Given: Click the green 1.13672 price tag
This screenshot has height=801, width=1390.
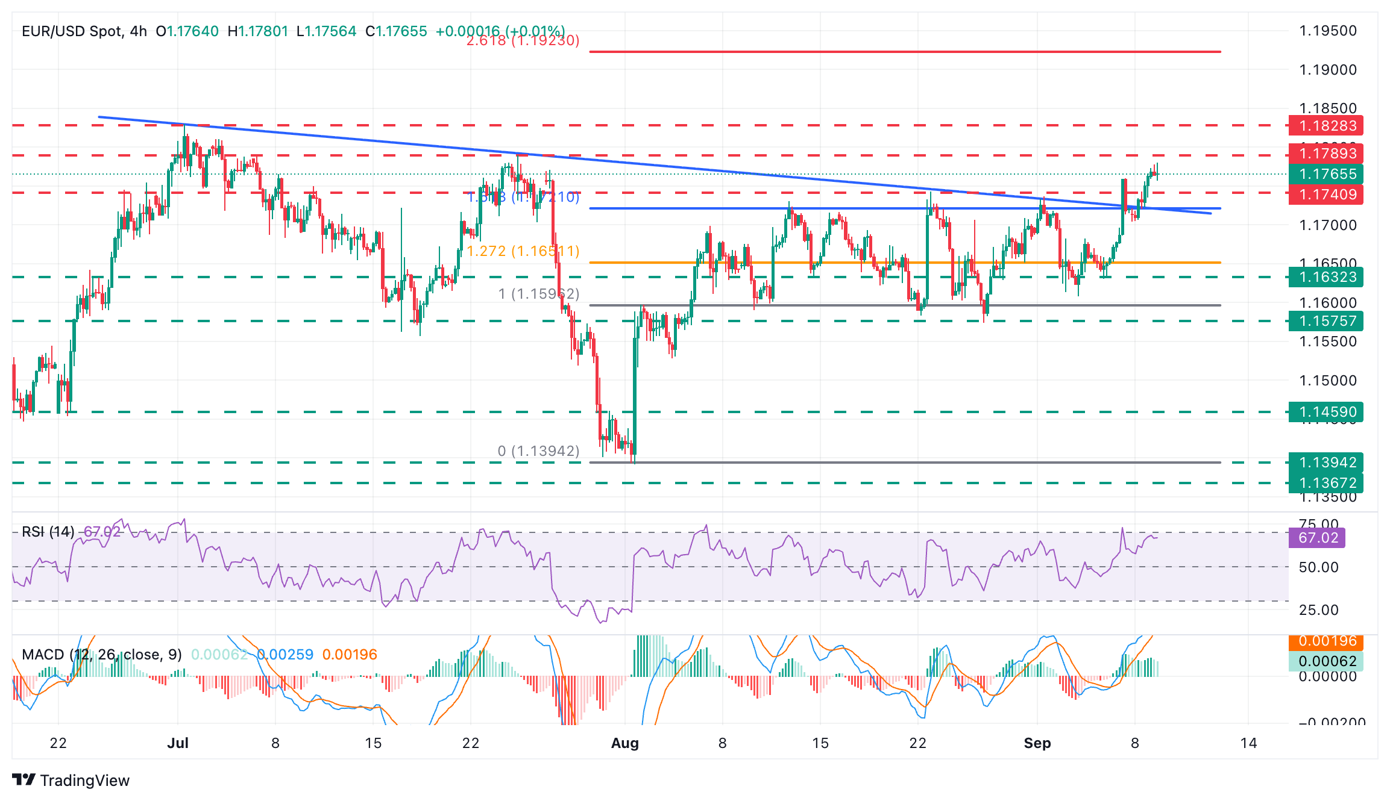Looking at the screenshot, I should pos(1325,483).
